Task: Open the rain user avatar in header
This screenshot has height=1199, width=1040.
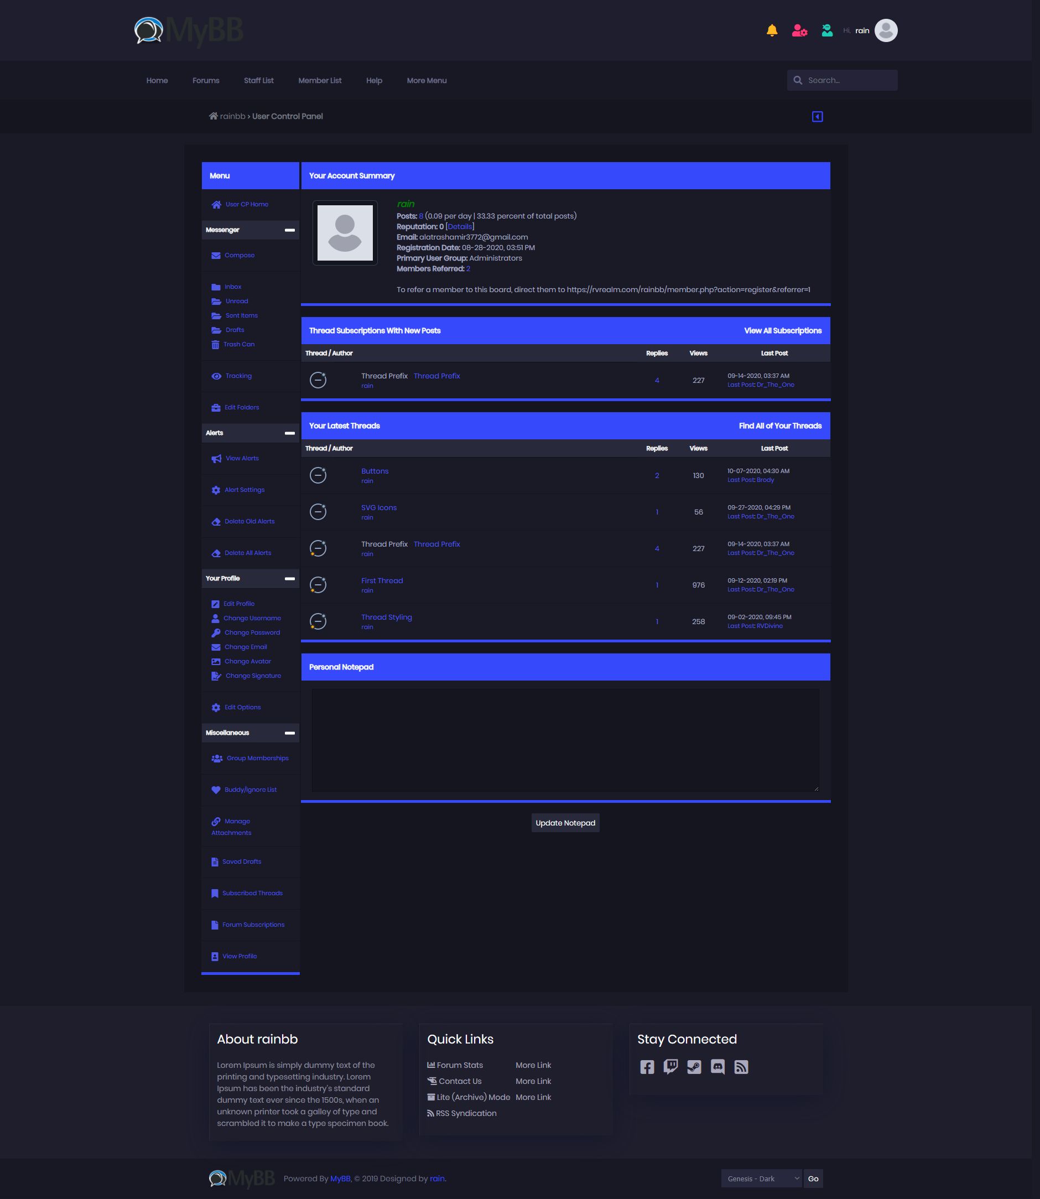Action: pyautogui.click(x=886, y=31)
